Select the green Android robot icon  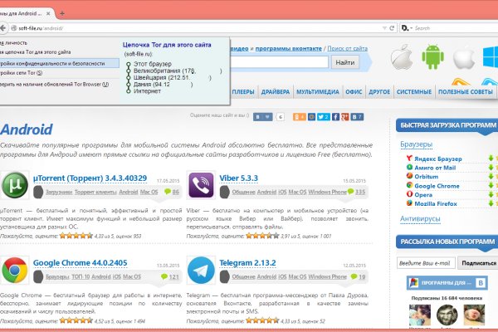coord(432,57)
